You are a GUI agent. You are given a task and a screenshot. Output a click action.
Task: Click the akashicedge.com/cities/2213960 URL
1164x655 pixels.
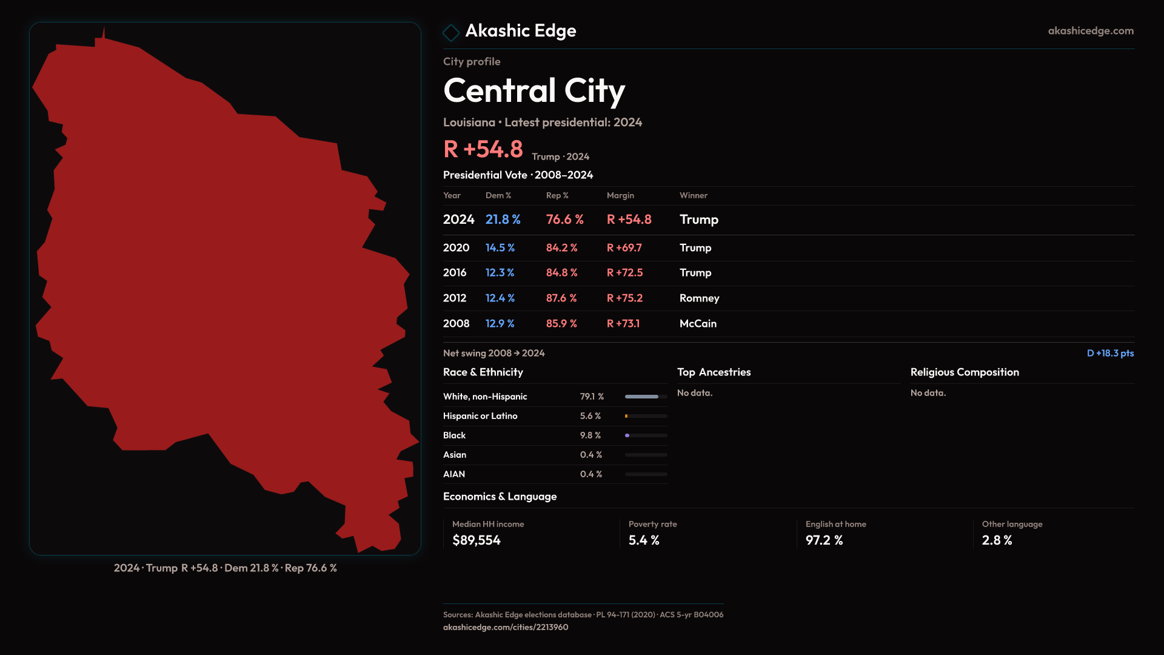505,627
